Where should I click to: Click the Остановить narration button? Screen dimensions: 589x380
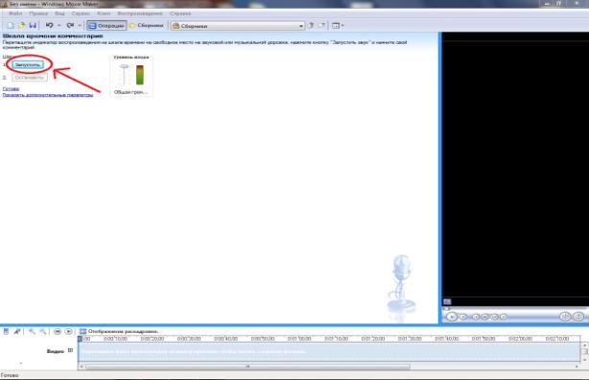click(x=30, y=78)
